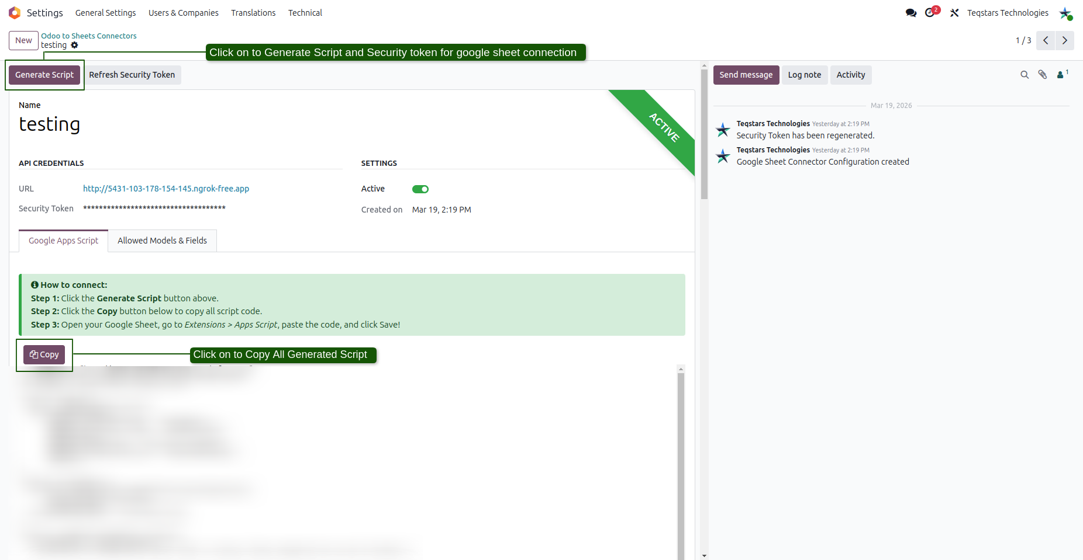
Task: Open the conversations chat icon
Action: (x=910, y=13)
